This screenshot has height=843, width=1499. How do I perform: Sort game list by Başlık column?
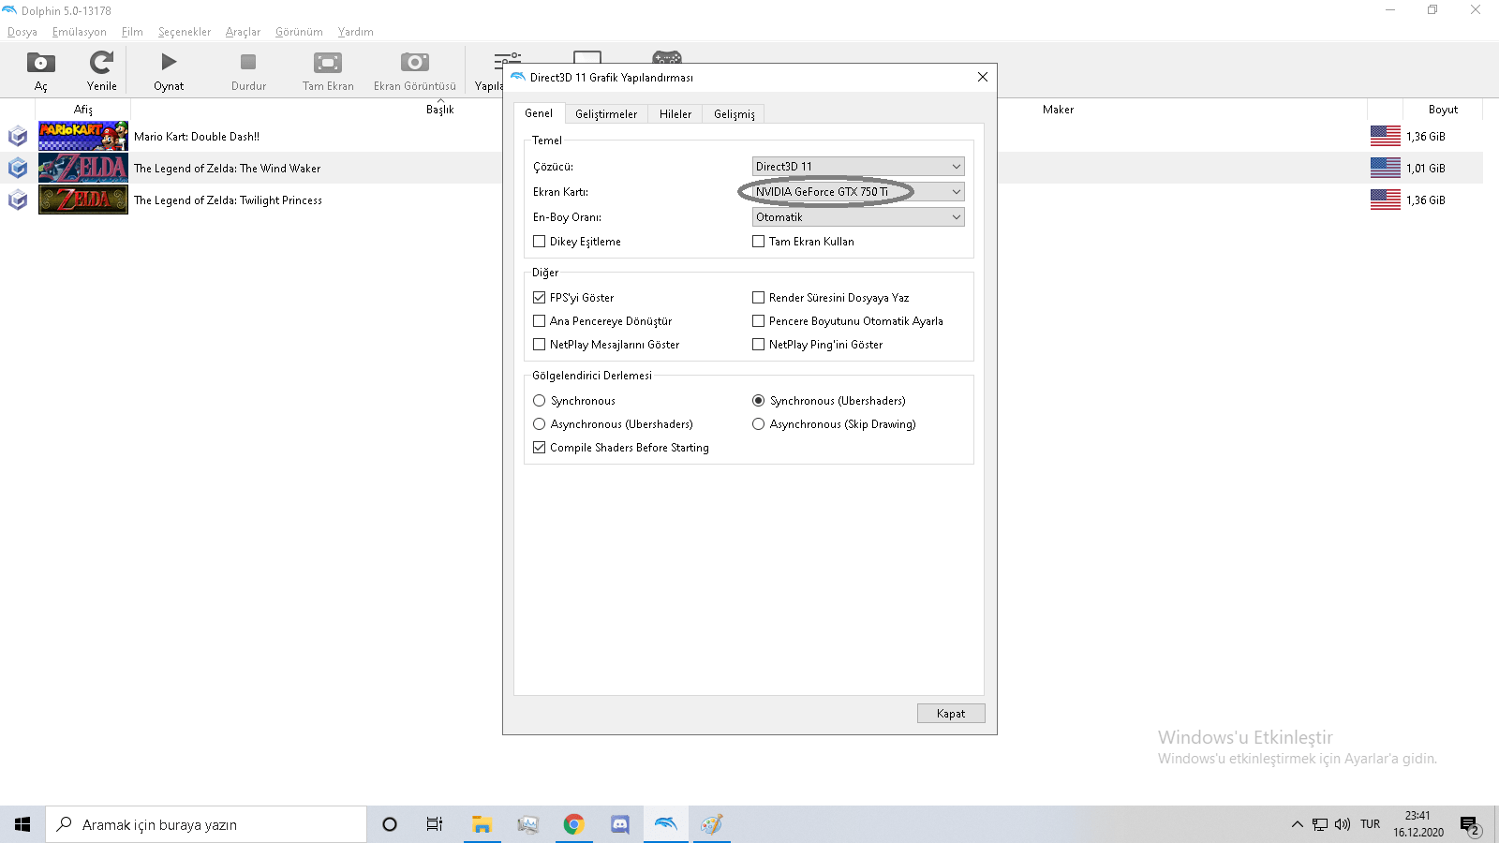[x=440, y=110]
